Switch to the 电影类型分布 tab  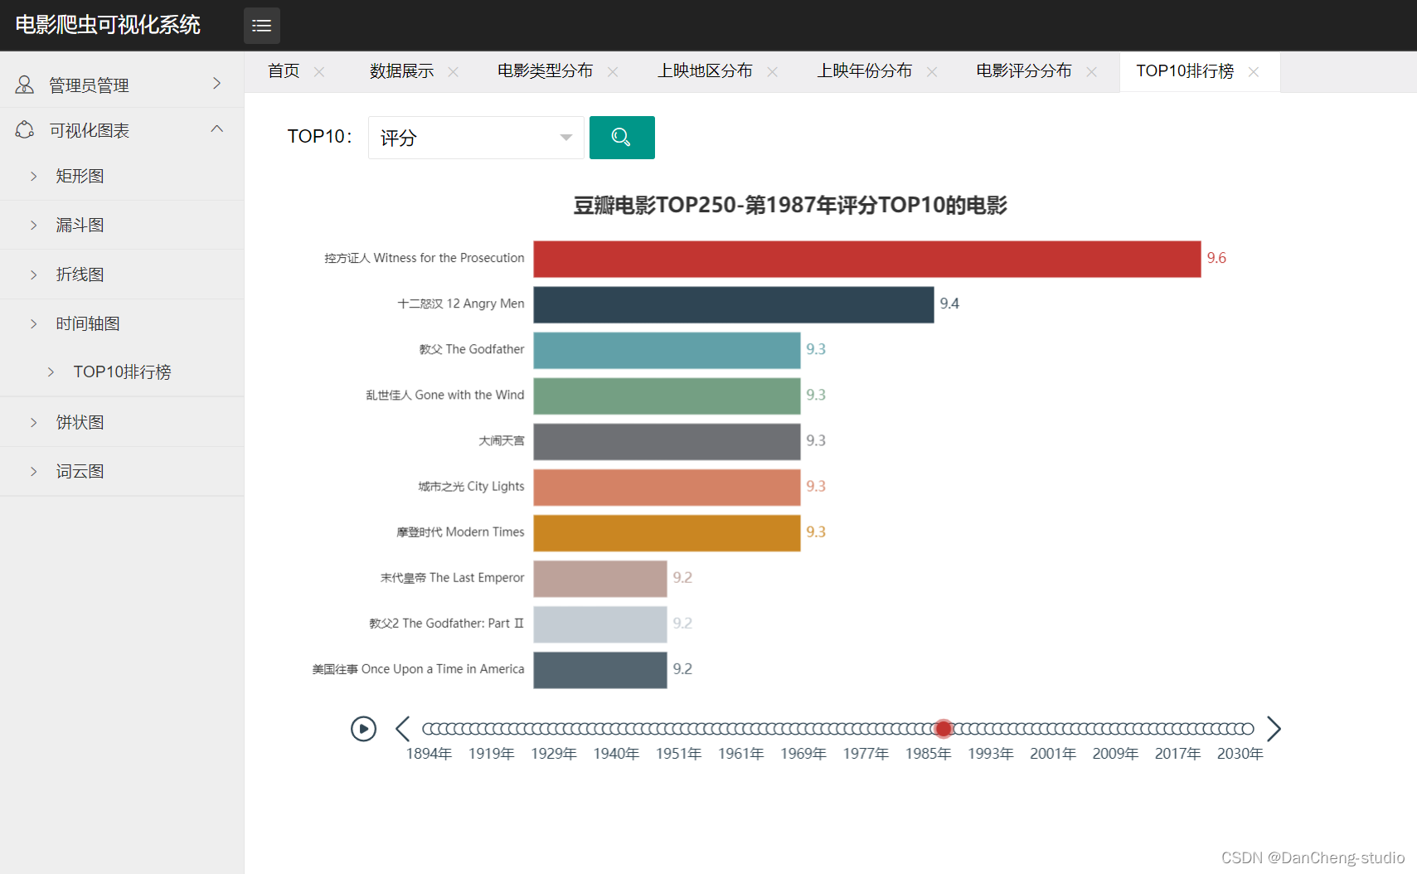point(545,71)
